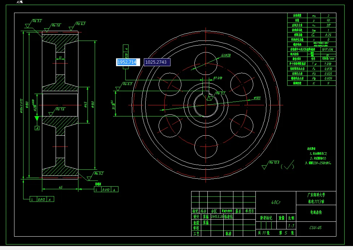353x250 pixels.
Task: Click the material text 40Cr
Action: [276, 203]
